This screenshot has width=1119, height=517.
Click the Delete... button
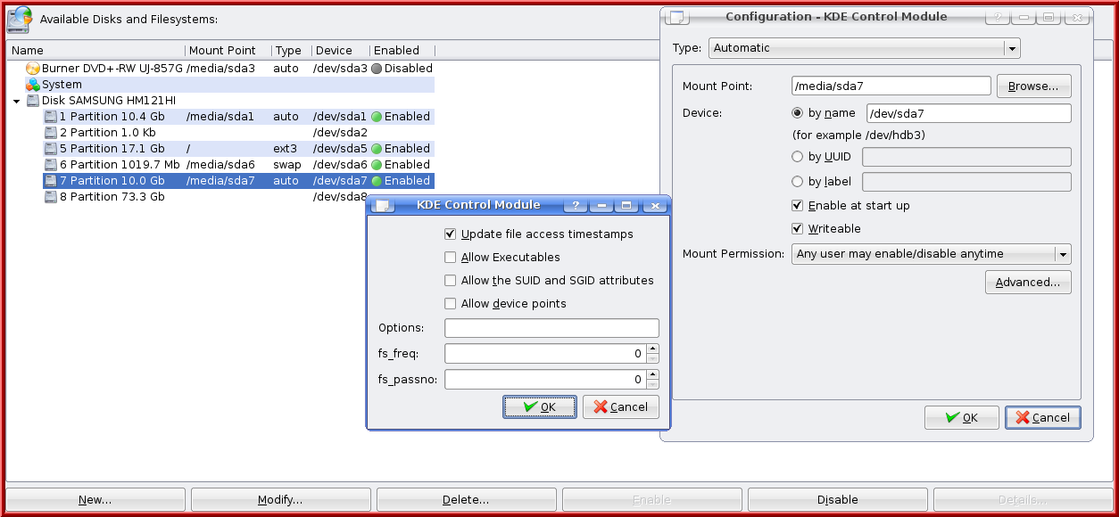click(466, 500)
